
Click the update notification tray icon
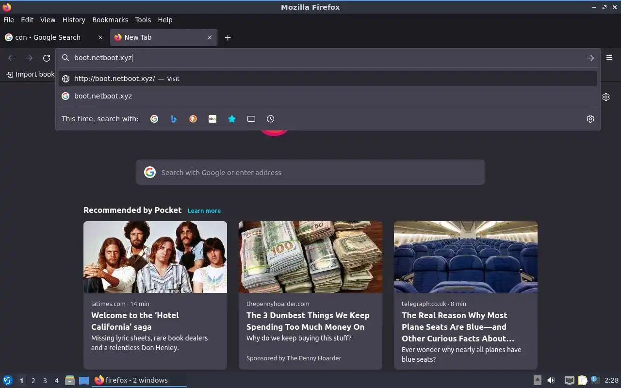pos(595,380)
